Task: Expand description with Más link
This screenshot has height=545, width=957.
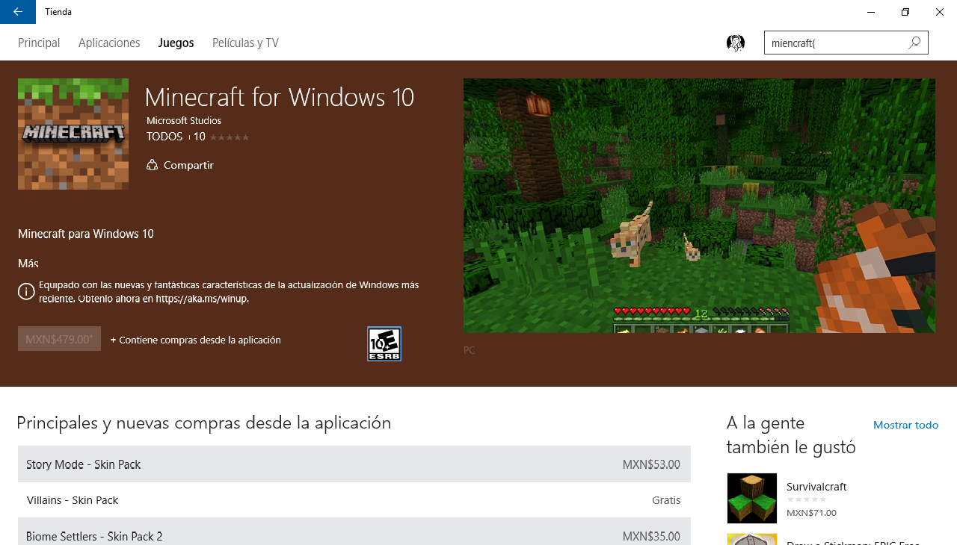Action: 28,264
